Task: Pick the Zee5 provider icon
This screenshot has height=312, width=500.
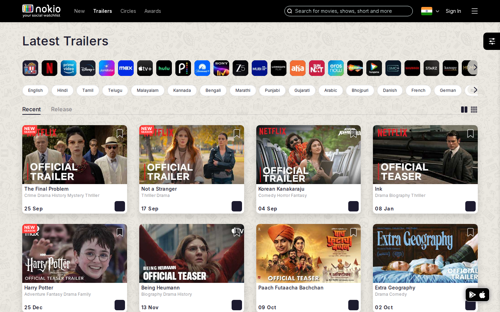Action: (240, 68)
